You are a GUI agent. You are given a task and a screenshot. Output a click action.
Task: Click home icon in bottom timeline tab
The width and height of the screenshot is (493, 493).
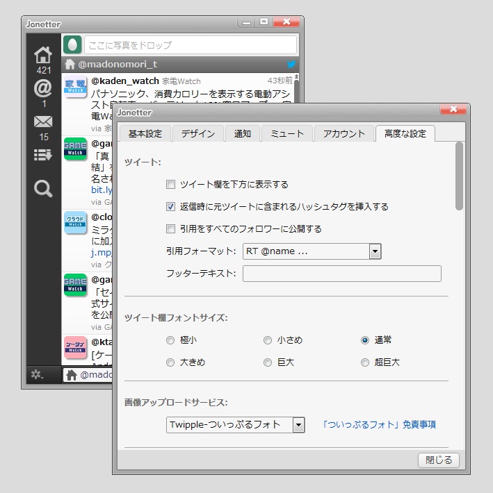pos(72,375)
